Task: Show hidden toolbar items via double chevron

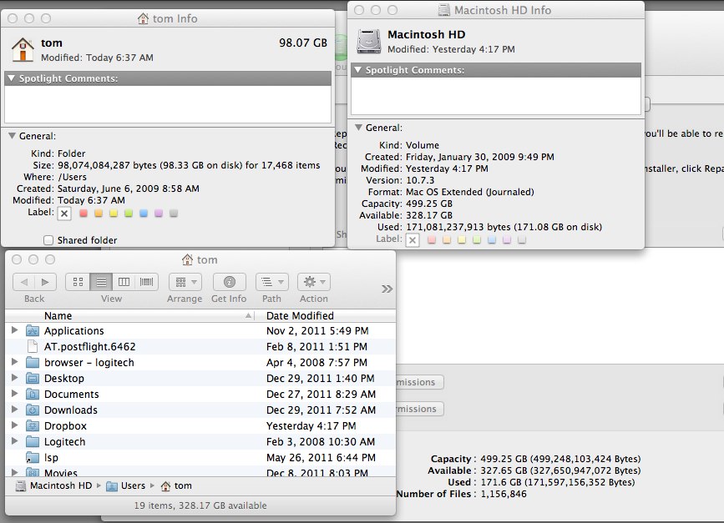Action: click(x=387, y=289)
